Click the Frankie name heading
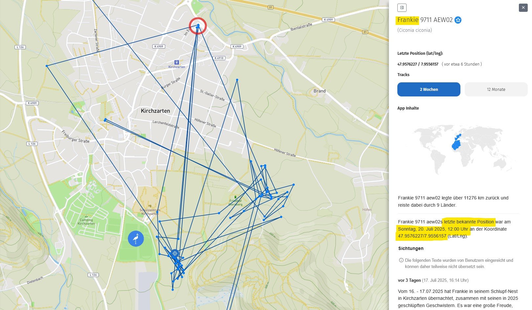Screen dimensions: 532x310 [x=408, y=20]
